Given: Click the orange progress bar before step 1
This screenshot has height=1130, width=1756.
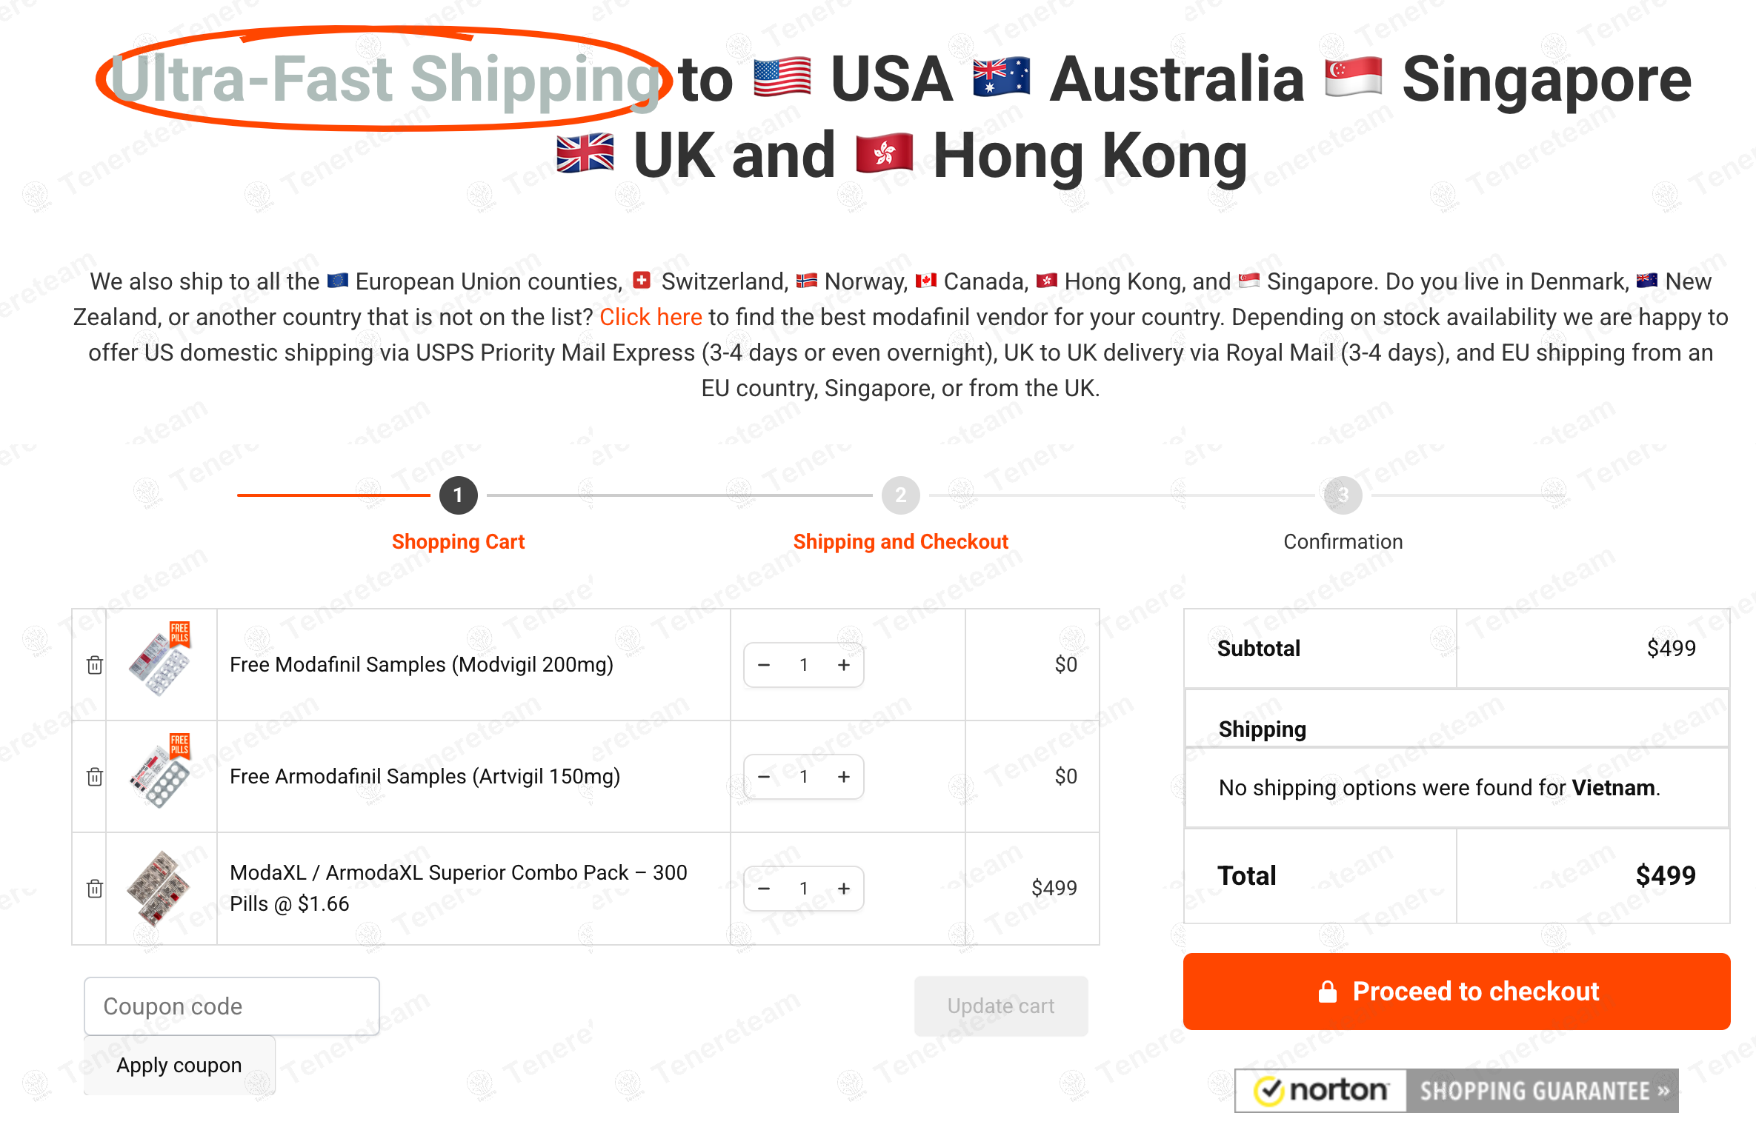Looking at the screenshot, I should [x=333, y=495].
